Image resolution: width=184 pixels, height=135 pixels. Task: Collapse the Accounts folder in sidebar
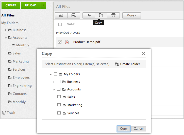point(6,38)
